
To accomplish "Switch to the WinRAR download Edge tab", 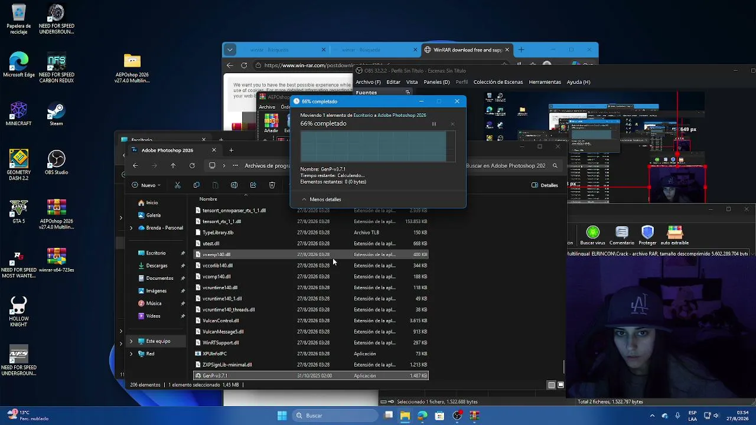I will (467, 50).
